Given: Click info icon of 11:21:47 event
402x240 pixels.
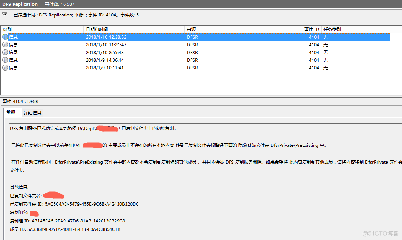Looking at the screenshot, I should 5,45.
